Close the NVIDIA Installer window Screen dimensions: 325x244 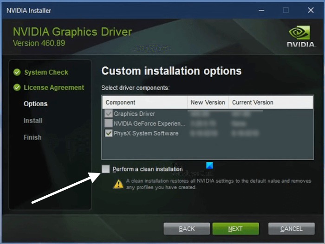pyautogui.click(x=311, y=10)
